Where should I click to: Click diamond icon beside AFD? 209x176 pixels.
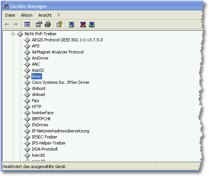27,46
